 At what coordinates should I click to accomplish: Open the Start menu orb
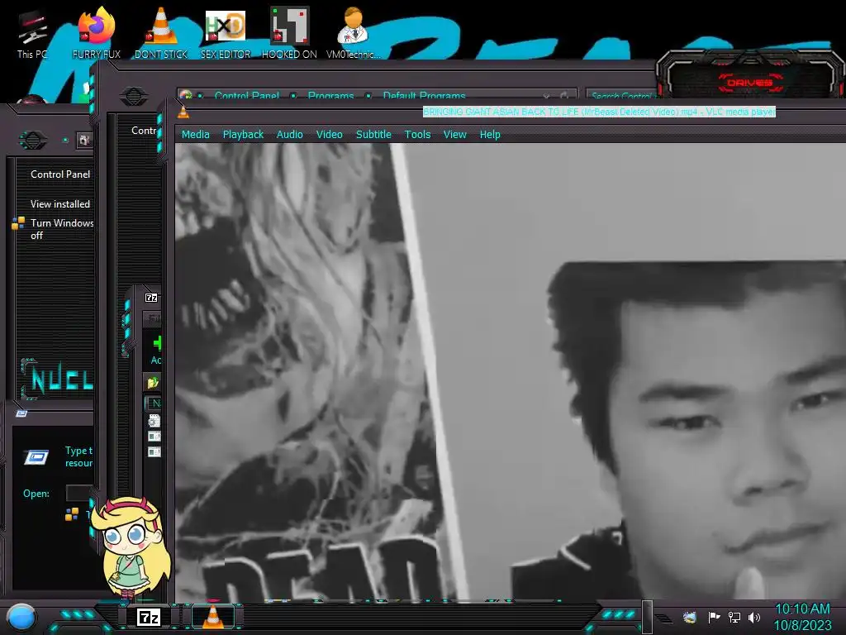pyautogui.click(x=21, y=617)
